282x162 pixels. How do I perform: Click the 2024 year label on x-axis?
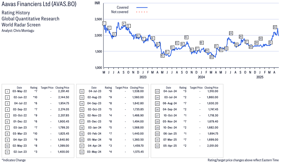click(x=201, y=77)
